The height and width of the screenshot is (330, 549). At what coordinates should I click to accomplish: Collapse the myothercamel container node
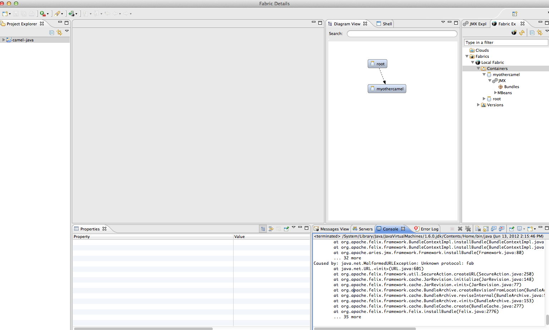point(484,75)
